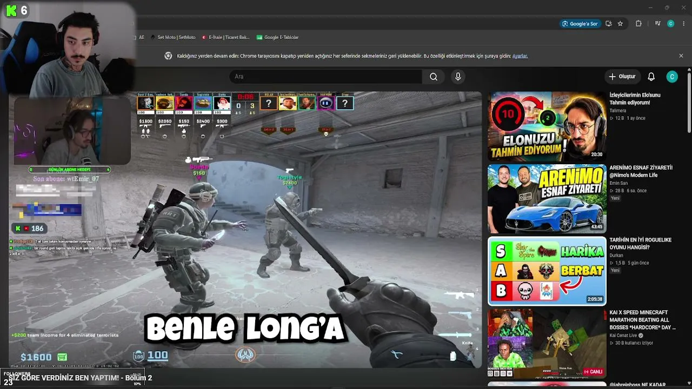Open the ARENİMO ESNAF ZİYARETİ video thumbnail
Image resolution: width=692 pixels, height=389 pixels.
(547, 199)
